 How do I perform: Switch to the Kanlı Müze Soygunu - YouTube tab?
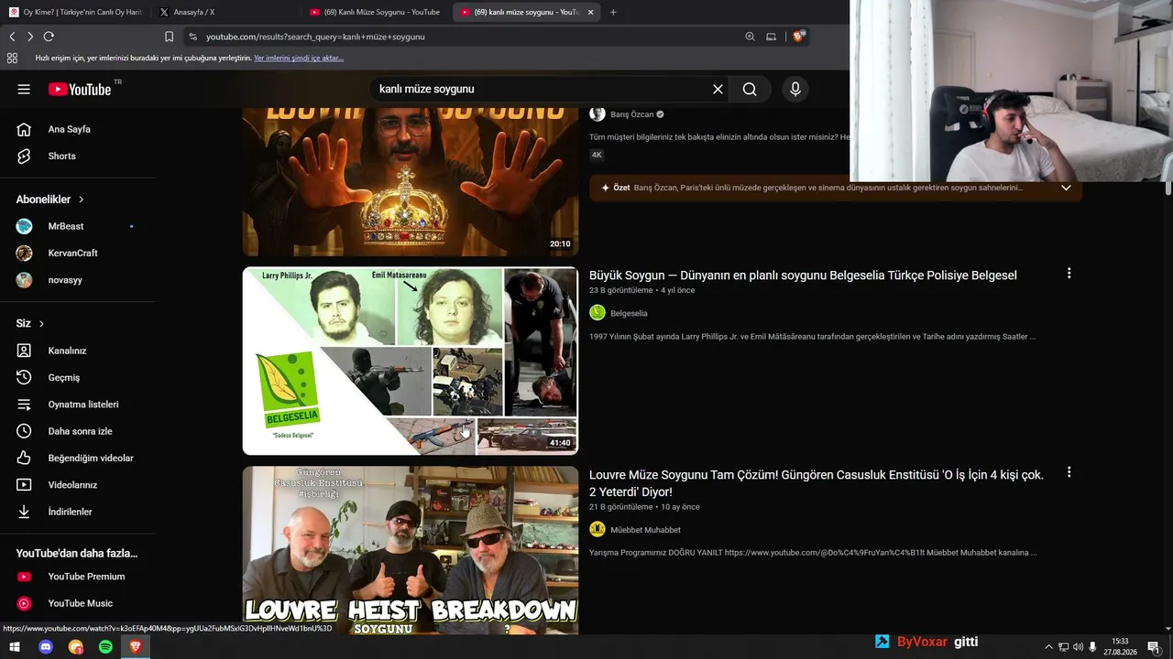[x=376, y=12]
